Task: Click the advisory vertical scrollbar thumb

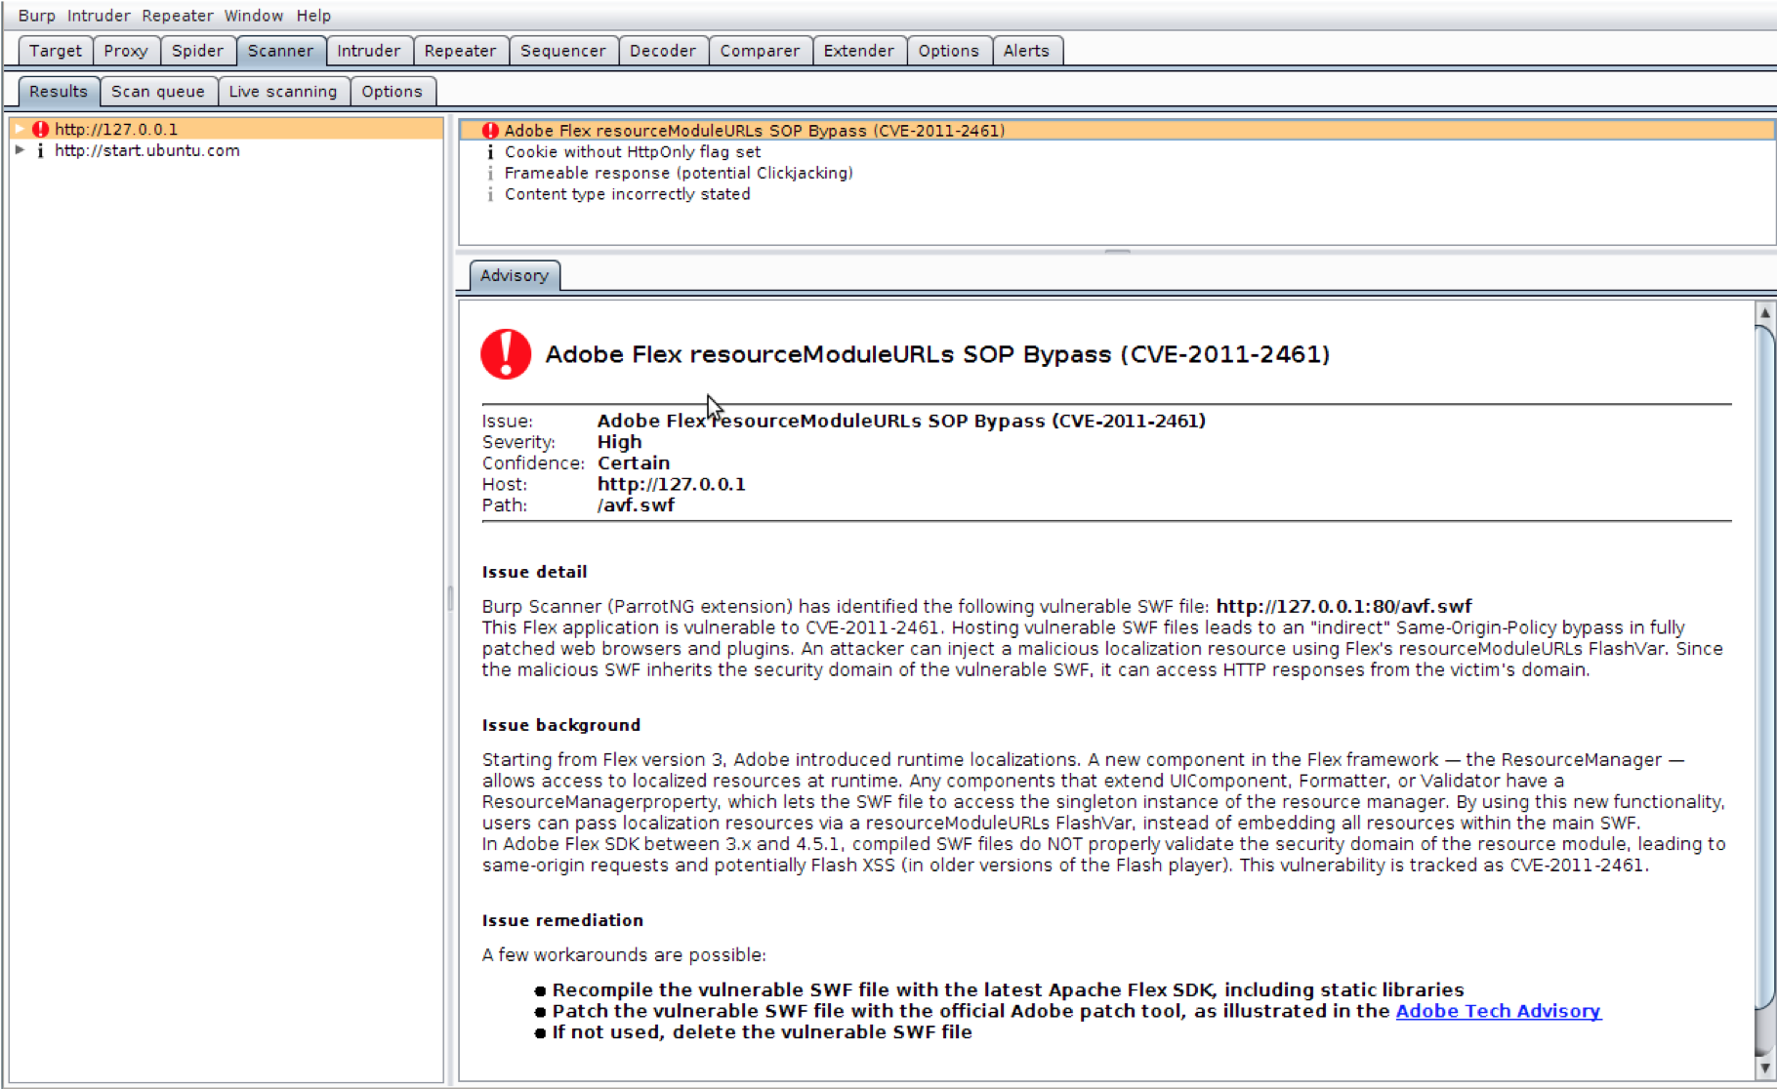Action: 1764,666
